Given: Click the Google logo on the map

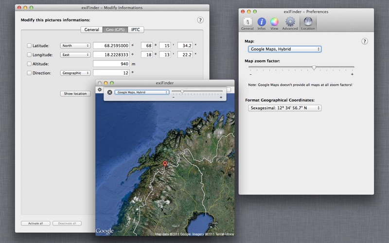Looking at the screenshot, I should (x=105, y=231).
